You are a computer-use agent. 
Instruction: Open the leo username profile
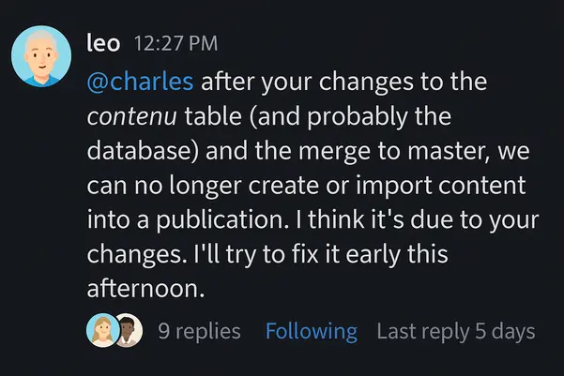tap(102, 42)
